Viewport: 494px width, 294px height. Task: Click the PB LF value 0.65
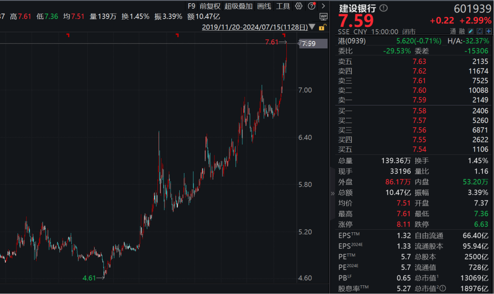(x=403, y=278)
